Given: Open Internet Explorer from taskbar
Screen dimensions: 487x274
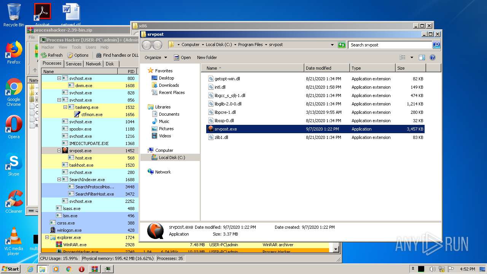Looking at the screenshot, I should pos(30,269).
